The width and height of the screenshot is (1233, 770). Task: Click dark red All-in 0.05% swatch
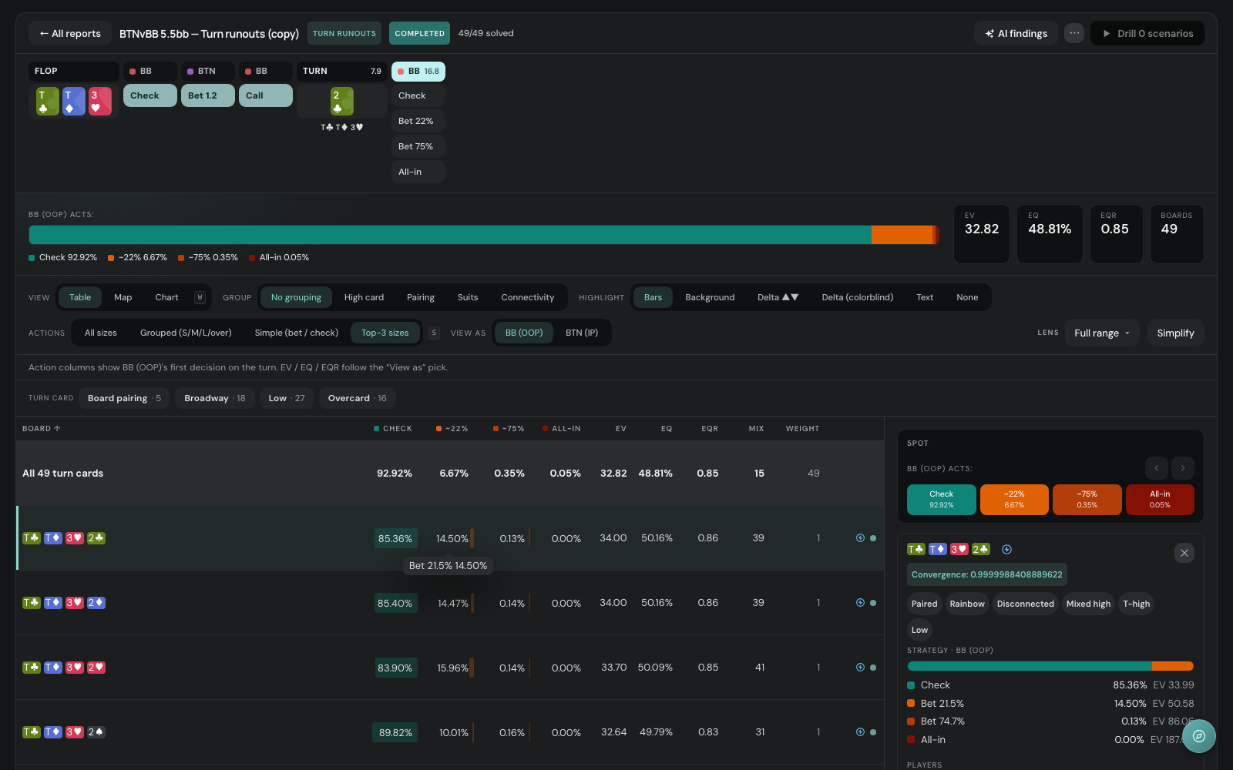(x=1160, y=499)
